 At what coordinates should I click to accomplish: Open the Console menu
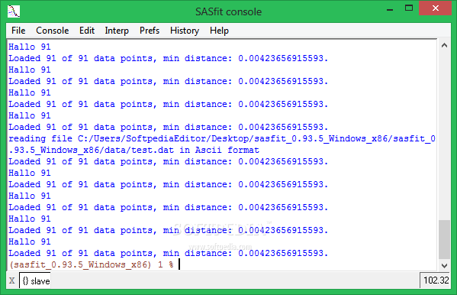[53, 31]
